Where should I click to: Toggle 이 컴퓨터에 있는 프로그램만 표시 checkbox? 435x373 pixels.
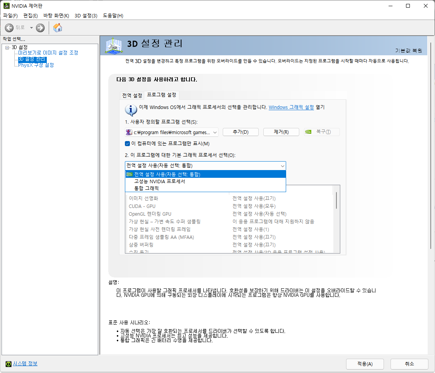127,144
